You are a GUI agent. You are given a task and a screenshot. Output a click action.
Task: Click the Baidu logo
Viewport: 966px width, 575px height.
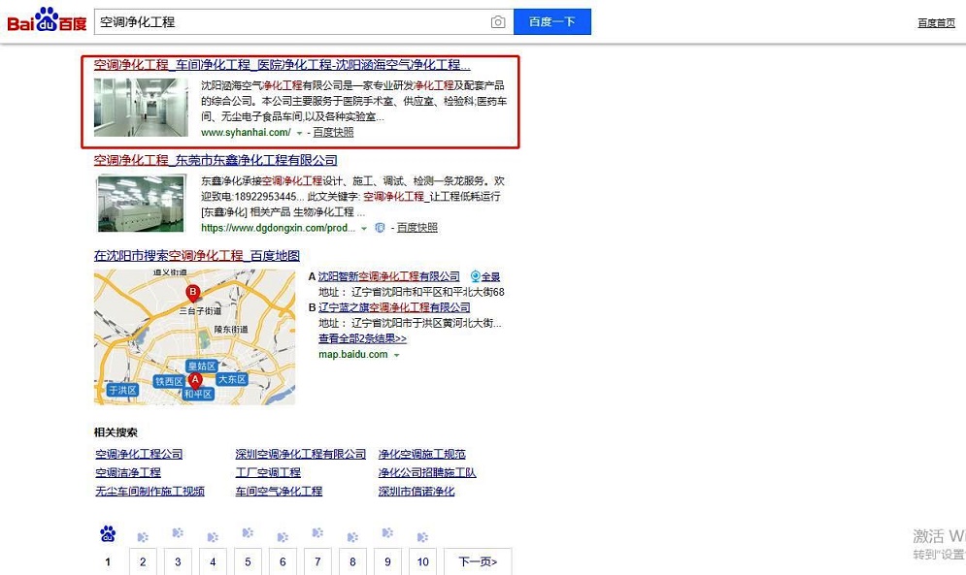(47, 20)
